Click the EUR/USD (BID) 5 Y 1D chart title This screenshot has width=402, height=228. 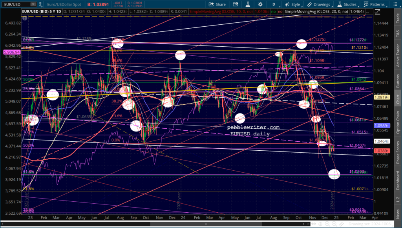coord(42,11)
